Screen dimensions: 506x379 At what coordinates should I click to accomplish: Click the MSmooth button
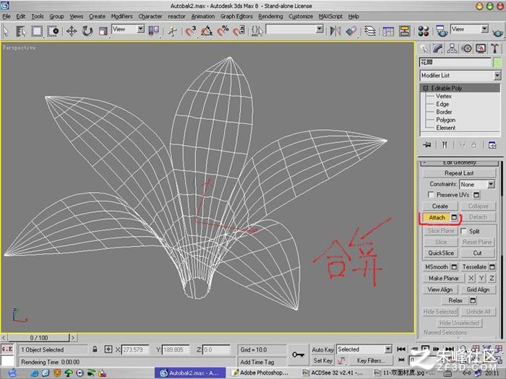[x=437, y=267]
